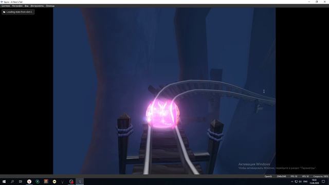Show hidden system tray icons

pyautogui.click(x=292, y=181)
